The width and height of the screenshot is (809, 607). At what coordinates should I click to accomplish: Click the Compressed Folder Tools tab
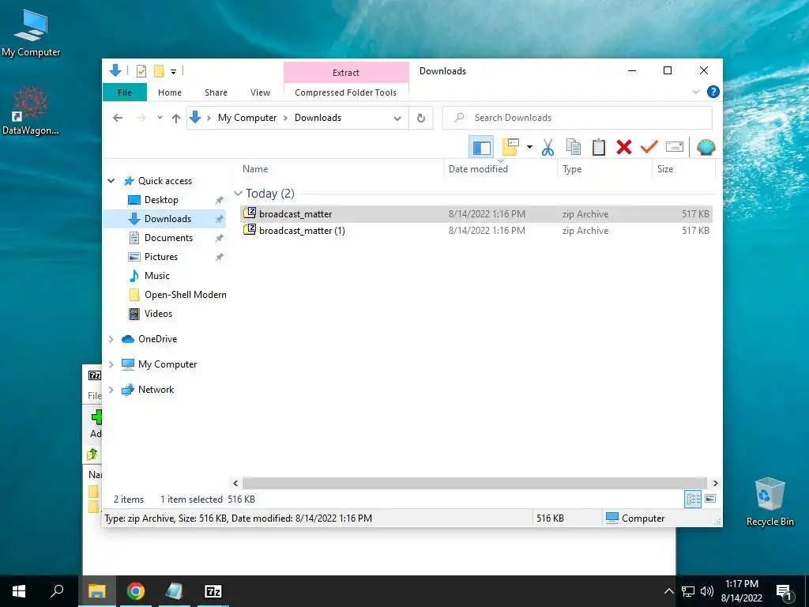coord(346,92)
